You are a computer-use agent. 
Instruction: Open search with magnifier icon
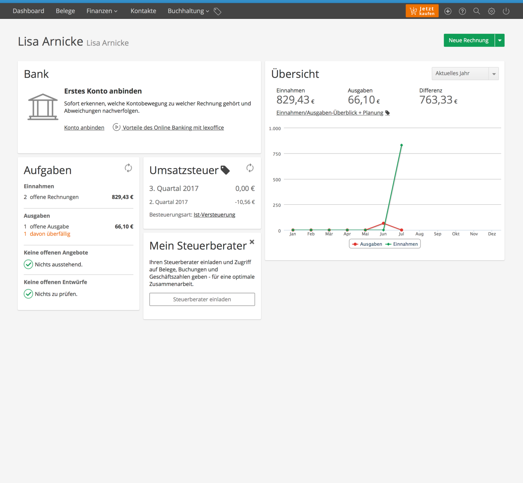point(477,11)
